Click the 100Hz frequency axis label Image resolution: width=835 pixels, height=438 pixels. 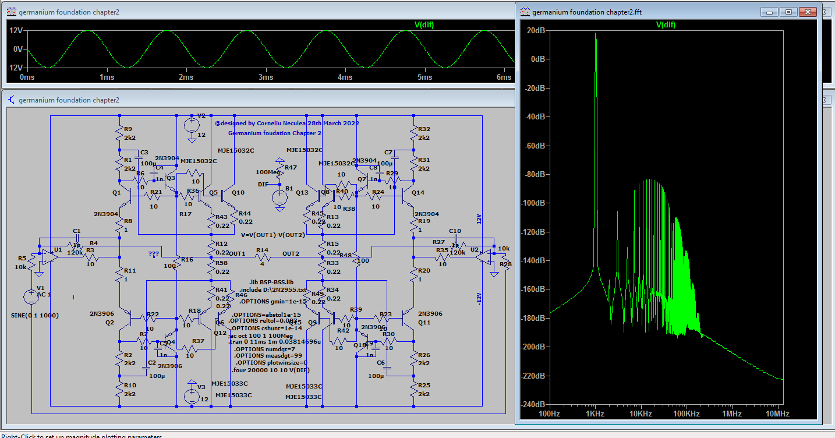tap(549, 414)
